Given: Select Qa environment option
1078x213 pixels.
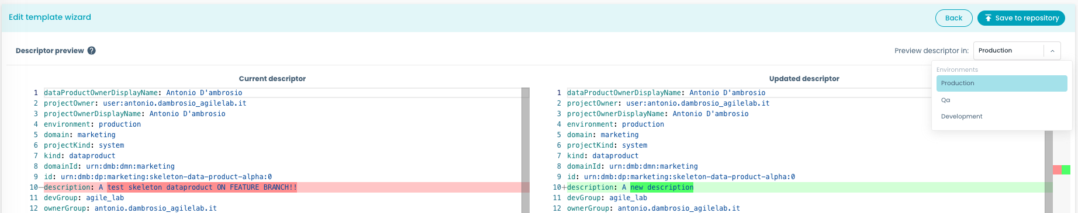Looking at the screenshot, I should 1001,100.
